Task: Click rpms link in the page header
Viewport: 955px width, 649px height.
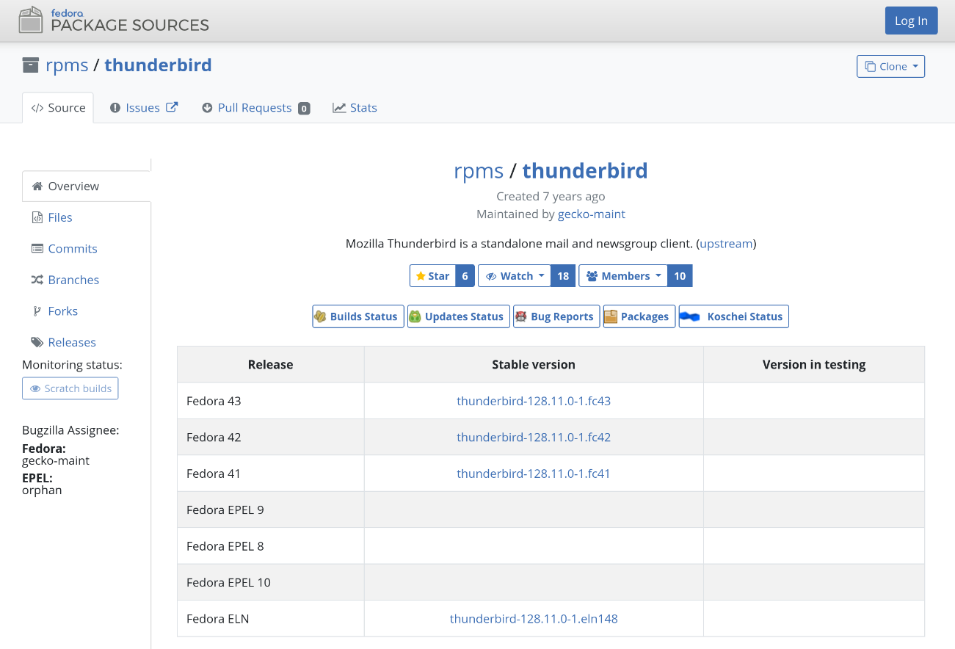Action: [x=67, y=65]
